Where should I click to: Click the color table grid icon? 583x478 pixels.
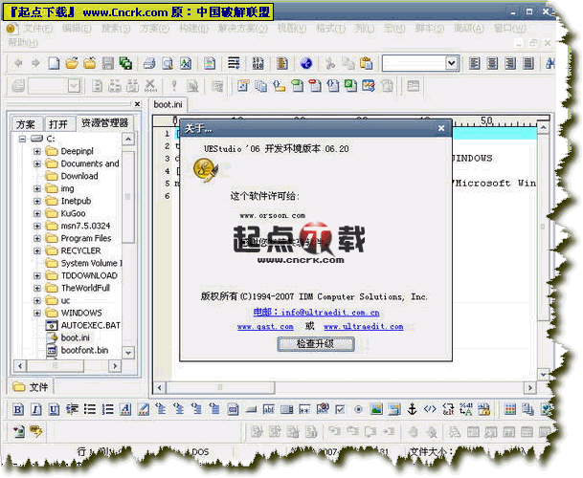[510, 409]
